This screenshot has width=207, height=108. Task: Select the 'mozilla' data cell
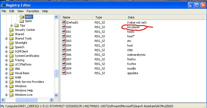pos(131,68)
